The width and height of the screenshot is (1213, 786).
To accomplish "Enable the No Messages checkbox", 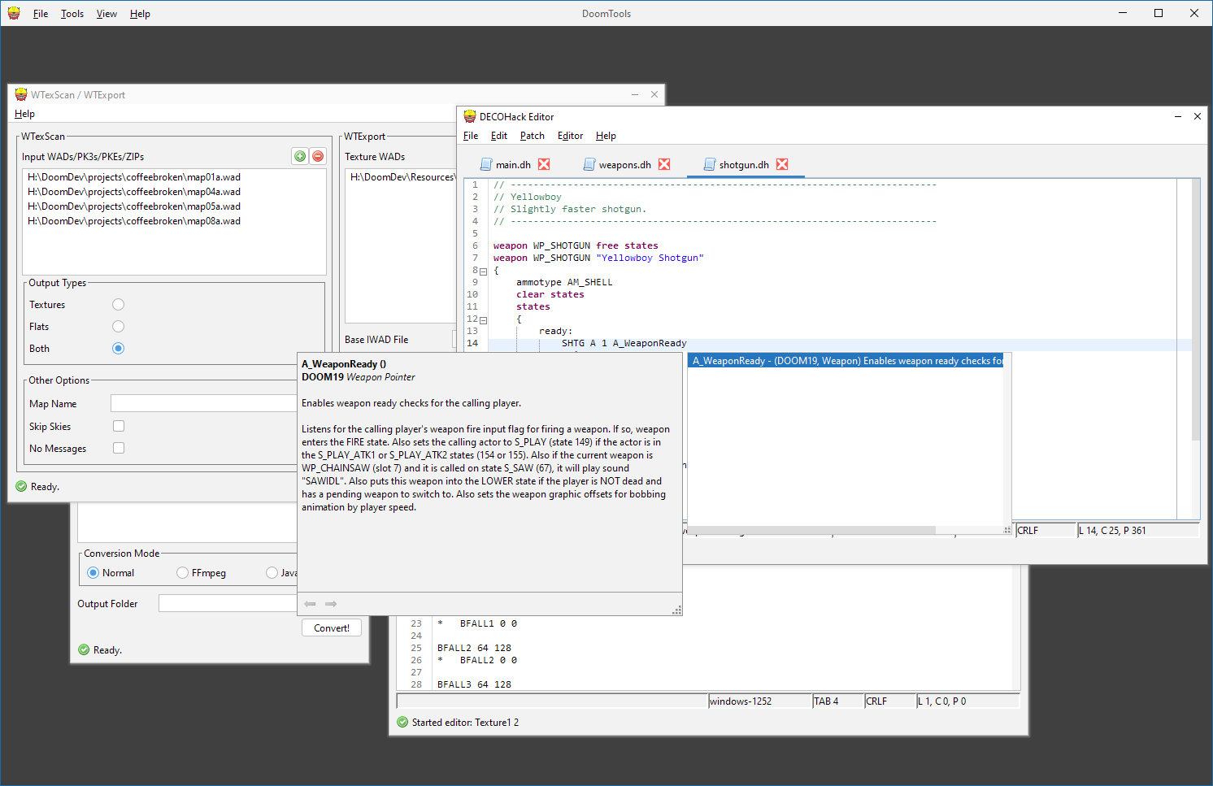I will click(x=119, y=448).
